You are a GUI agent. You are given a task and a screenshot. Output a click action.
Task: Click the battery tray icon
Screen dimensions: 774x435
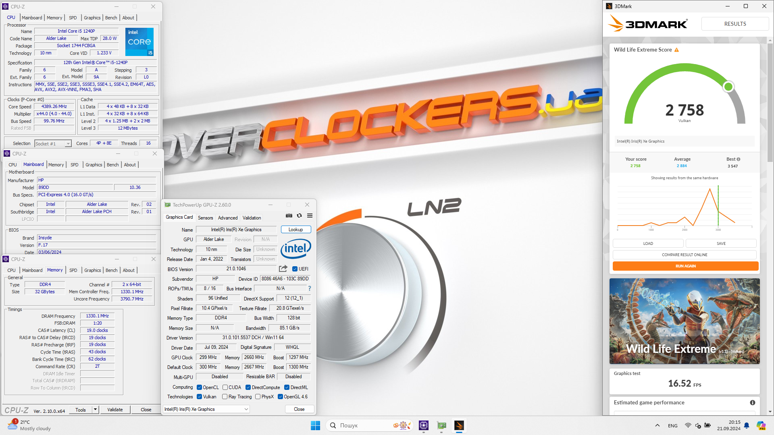[x=707, y=425]
